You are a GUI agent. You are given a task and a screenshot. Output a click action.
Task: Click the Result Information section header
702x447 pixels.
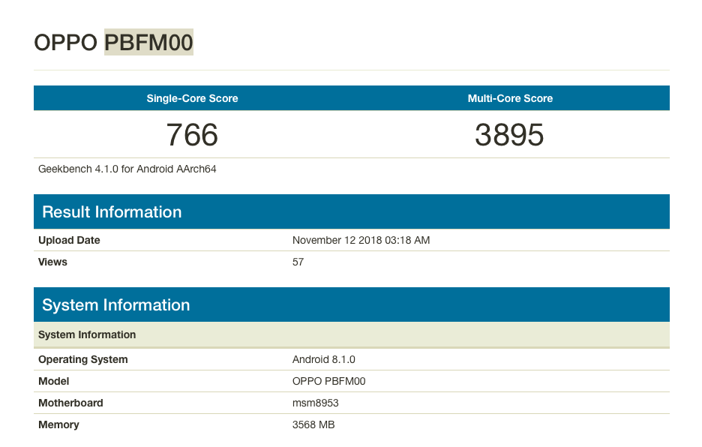(x=352, y=211)
